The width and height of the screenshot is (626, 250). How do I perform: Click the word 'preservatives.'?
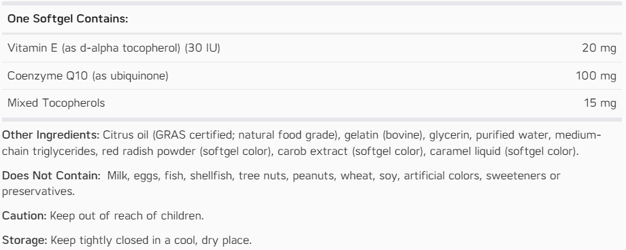tap(38, 192)
